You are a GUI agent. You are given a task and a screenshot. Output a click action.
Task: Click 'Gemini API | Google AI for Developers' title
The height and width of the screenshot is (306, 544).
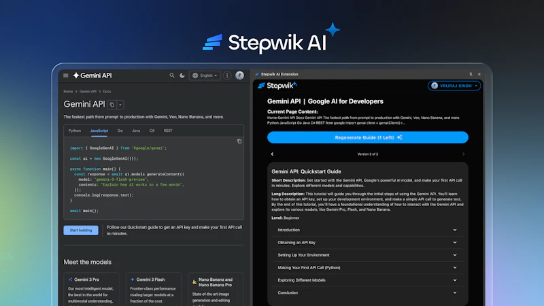325,101
